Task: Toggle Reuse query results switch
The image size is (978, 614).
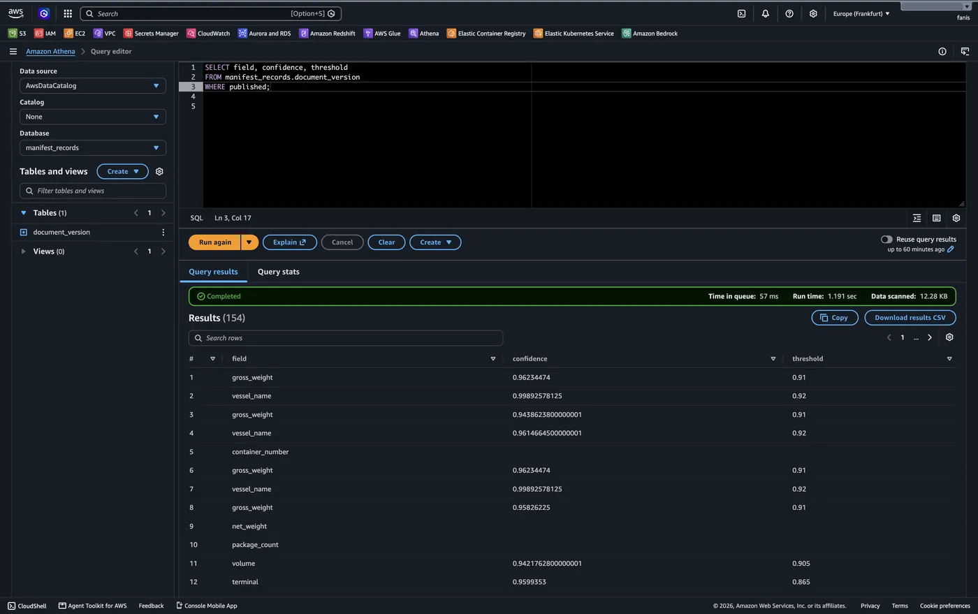Action: (x=886, y=239)
